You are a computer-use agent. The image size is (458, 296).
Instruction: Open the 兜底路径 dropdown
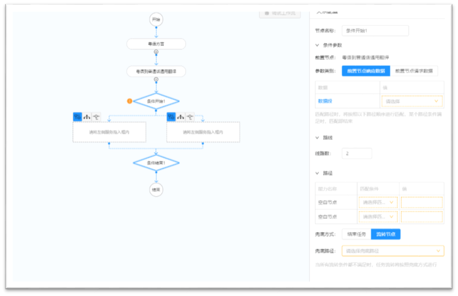[393, 251]
